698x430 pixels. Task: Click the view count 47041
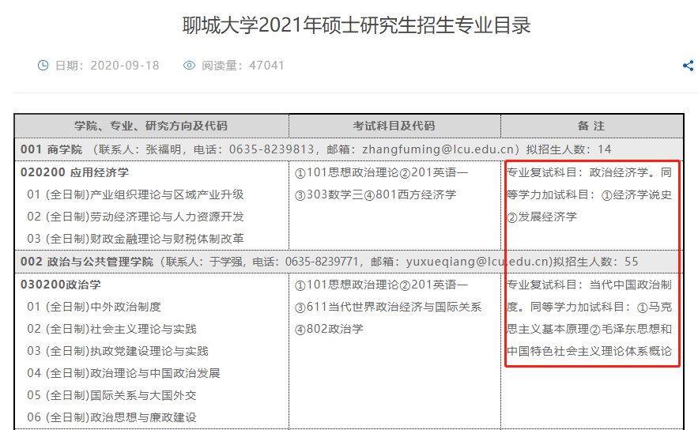(x=266, y=66)
